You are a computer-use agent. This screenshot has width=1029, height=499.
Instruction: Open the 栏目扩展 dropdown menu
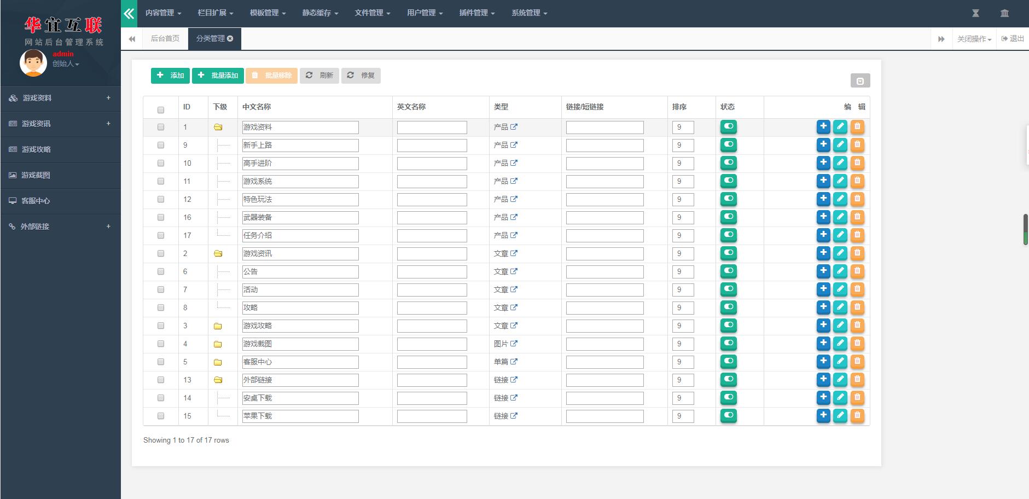click(x=216, y=13)
